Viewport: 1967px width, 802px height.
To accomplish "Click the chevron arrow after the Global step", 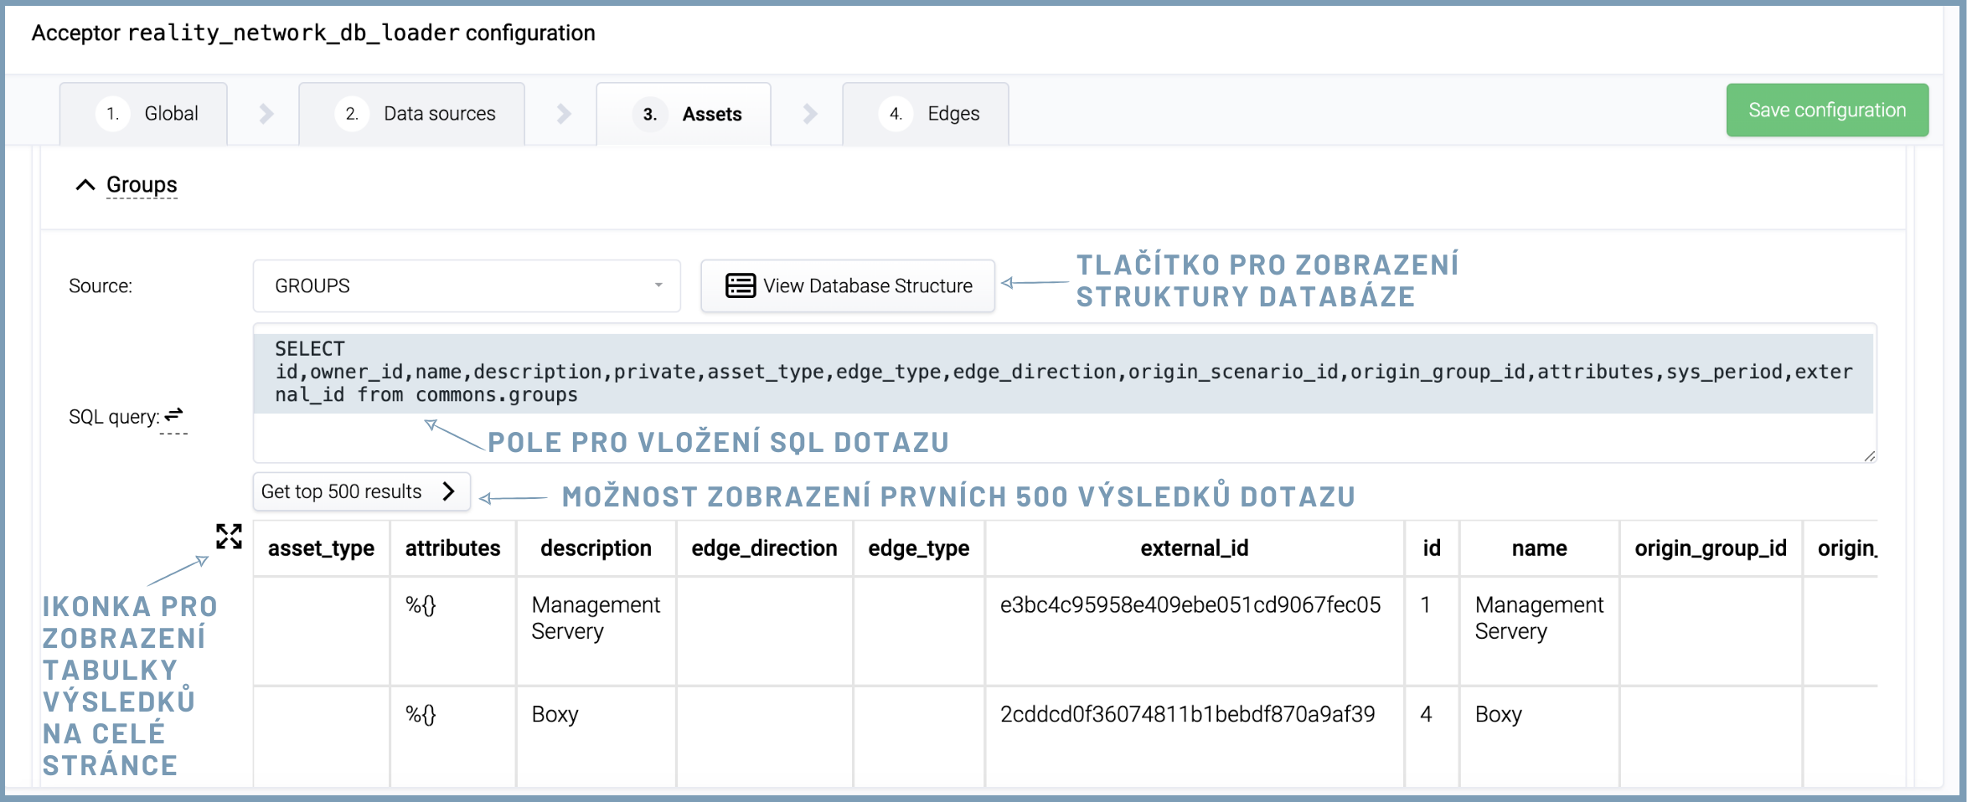I will point(266,114).
